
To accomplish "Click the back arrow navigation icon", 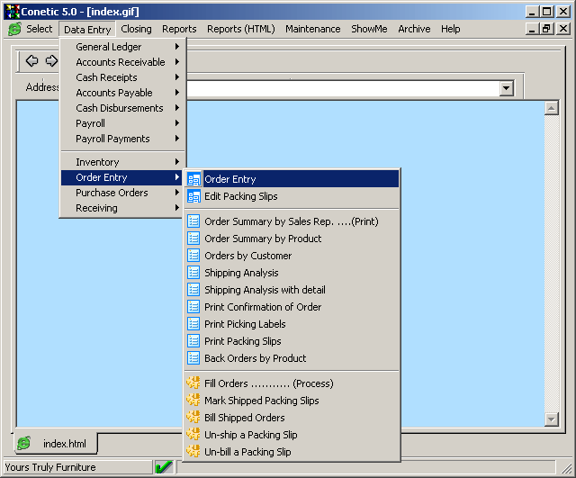I will coord(31,61).
